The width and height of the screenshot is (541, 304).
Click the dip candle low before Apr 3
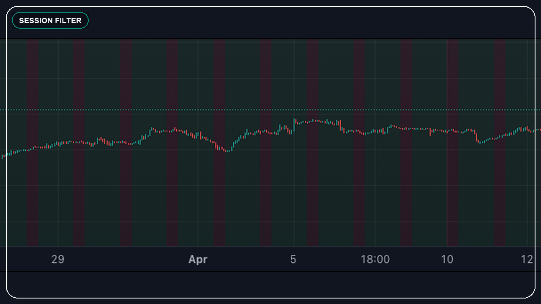pyautogui.click(x=228, y=152)
